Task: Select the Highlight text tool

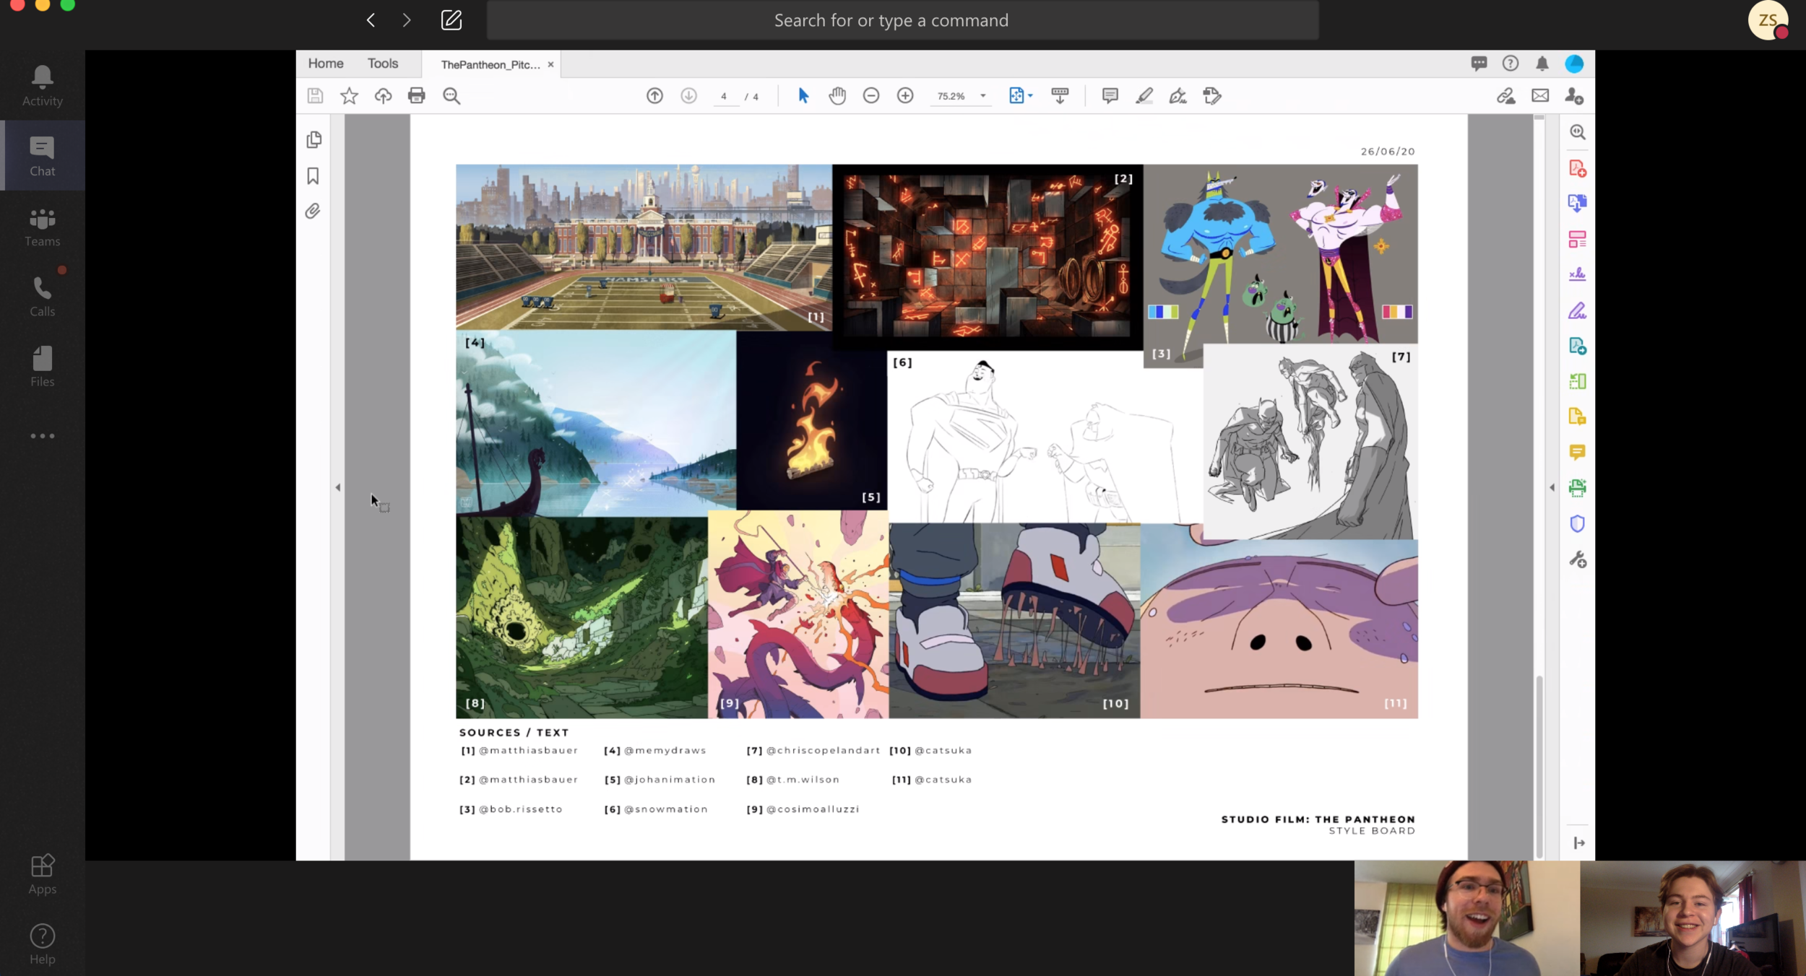Action: click(1144, 95)
